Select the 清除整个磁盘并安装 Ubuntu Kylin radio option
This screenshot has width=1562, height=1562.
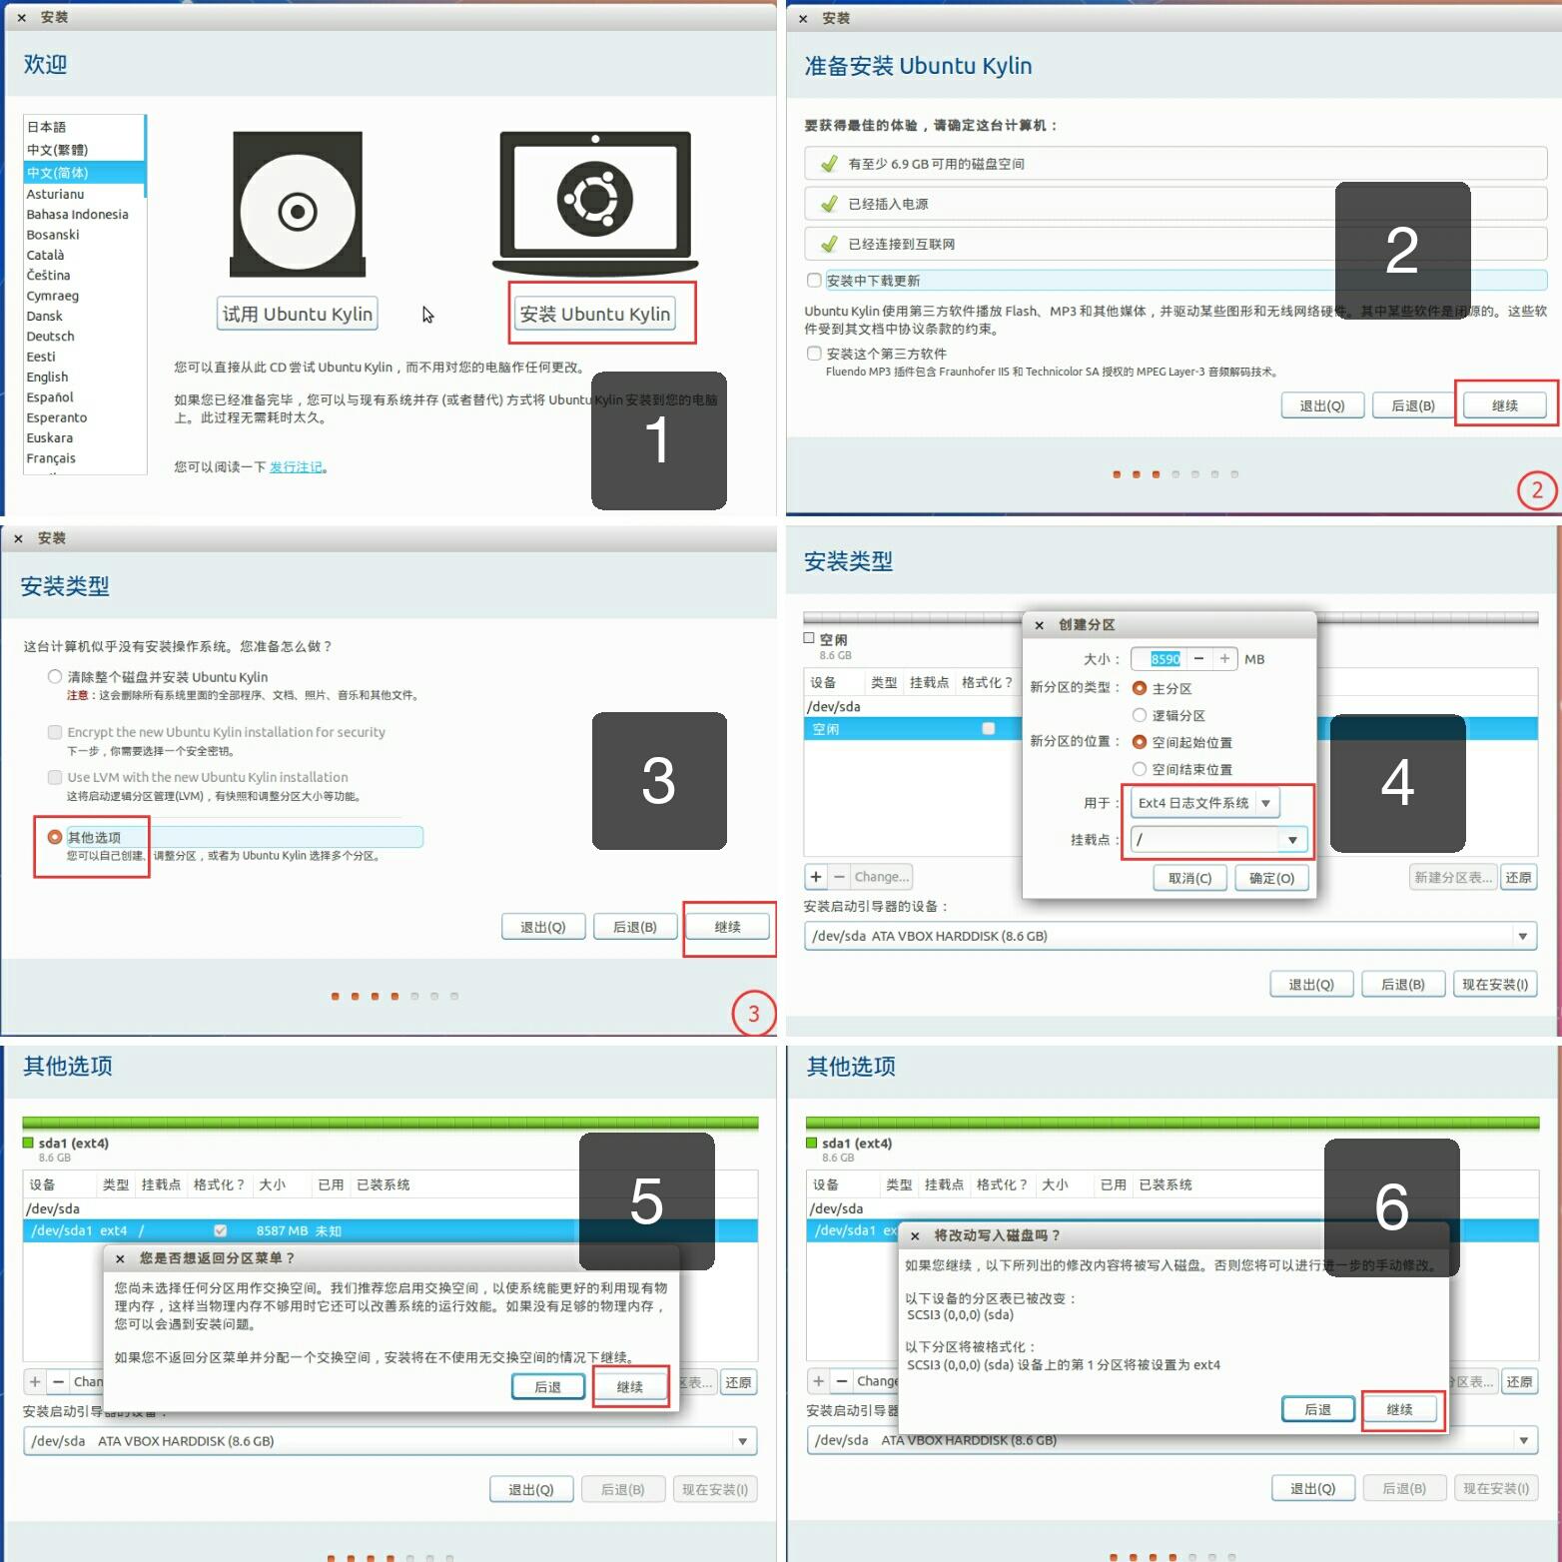[55, 677]
